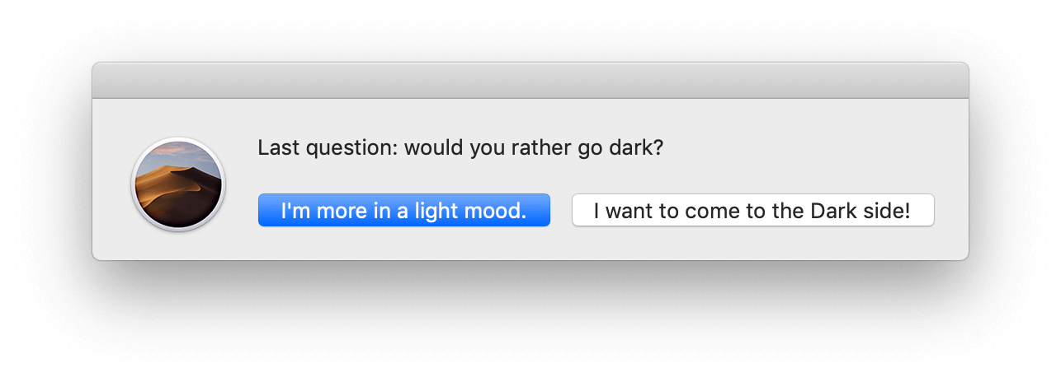Select the round sand dune image
The width and height of the screenshot is (1061, 382).
click(177, 184)
